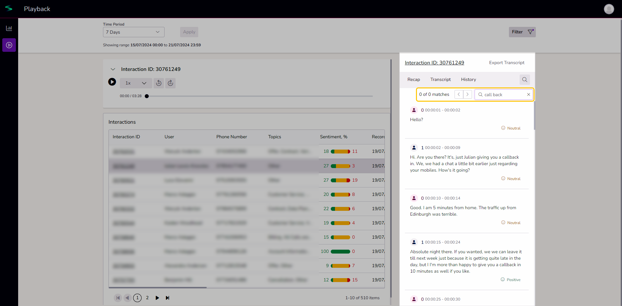Viewport: 622px width, 306px height.
Task: Click speaker avatar at 00:00:25 entry
Action: tap(414, 299)
